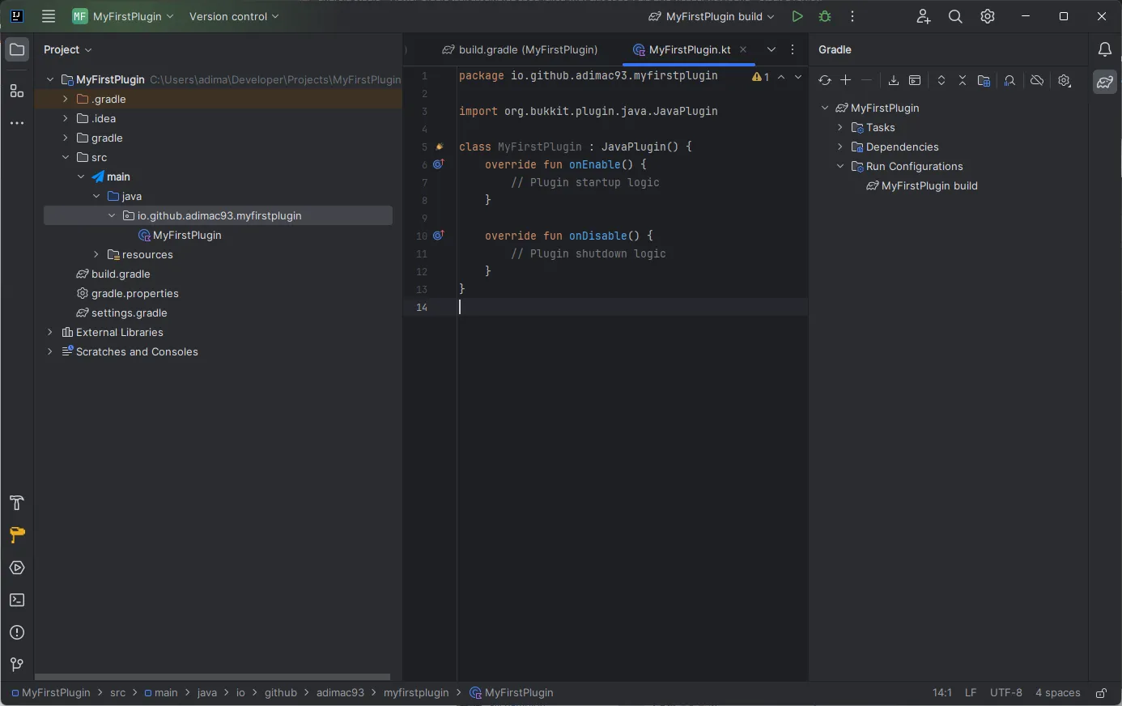Open the Version control dropdown
Image resolution: width=1122 pixels, height=706 pixels.
pos(234,16)
